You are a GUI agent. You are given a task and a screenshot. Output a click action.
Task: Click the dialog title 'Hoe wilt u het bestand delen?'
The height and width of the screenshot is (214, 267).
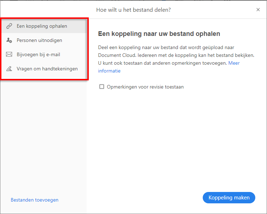click(133, 10)
